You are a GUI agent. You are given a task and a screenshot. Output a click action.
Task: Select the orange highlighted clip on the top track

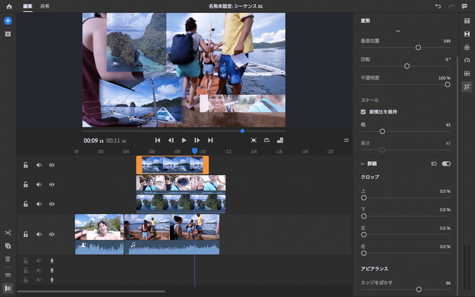pyautogui.click(x=172, y=165)
